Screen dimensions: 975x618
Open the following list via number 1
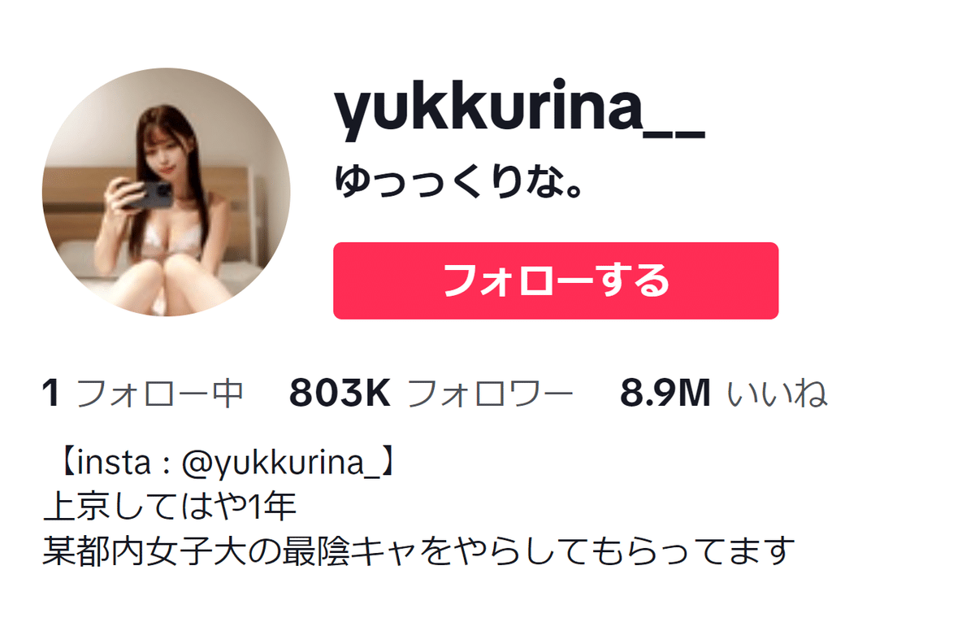point(50,394)
